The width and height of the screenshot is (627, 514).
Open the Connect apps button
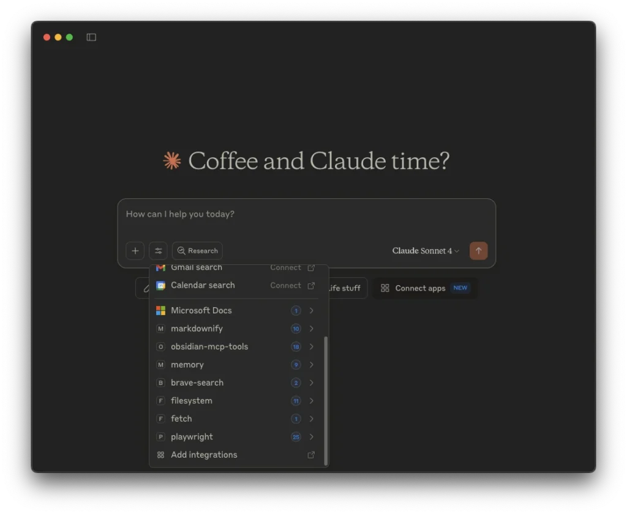425,288
